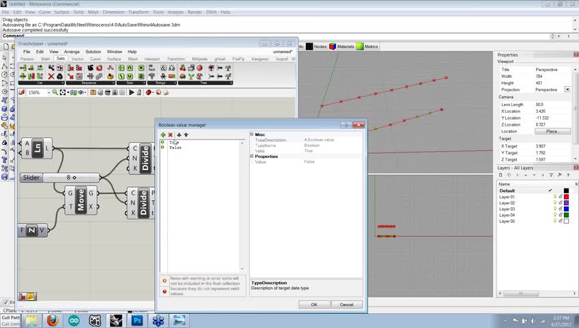Expand the Sets panel with plus
This screenshot has height=328, width=579.
[x=143, y=83]
